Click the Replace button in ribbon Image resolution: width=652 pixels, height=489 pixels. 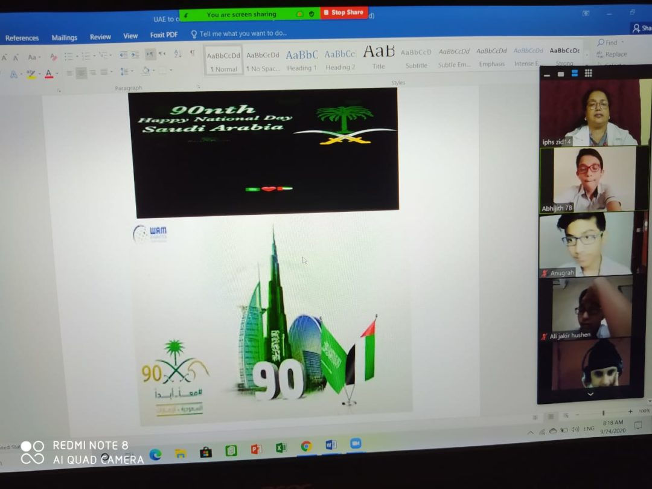pyautogui.click(x=612, y=54)
